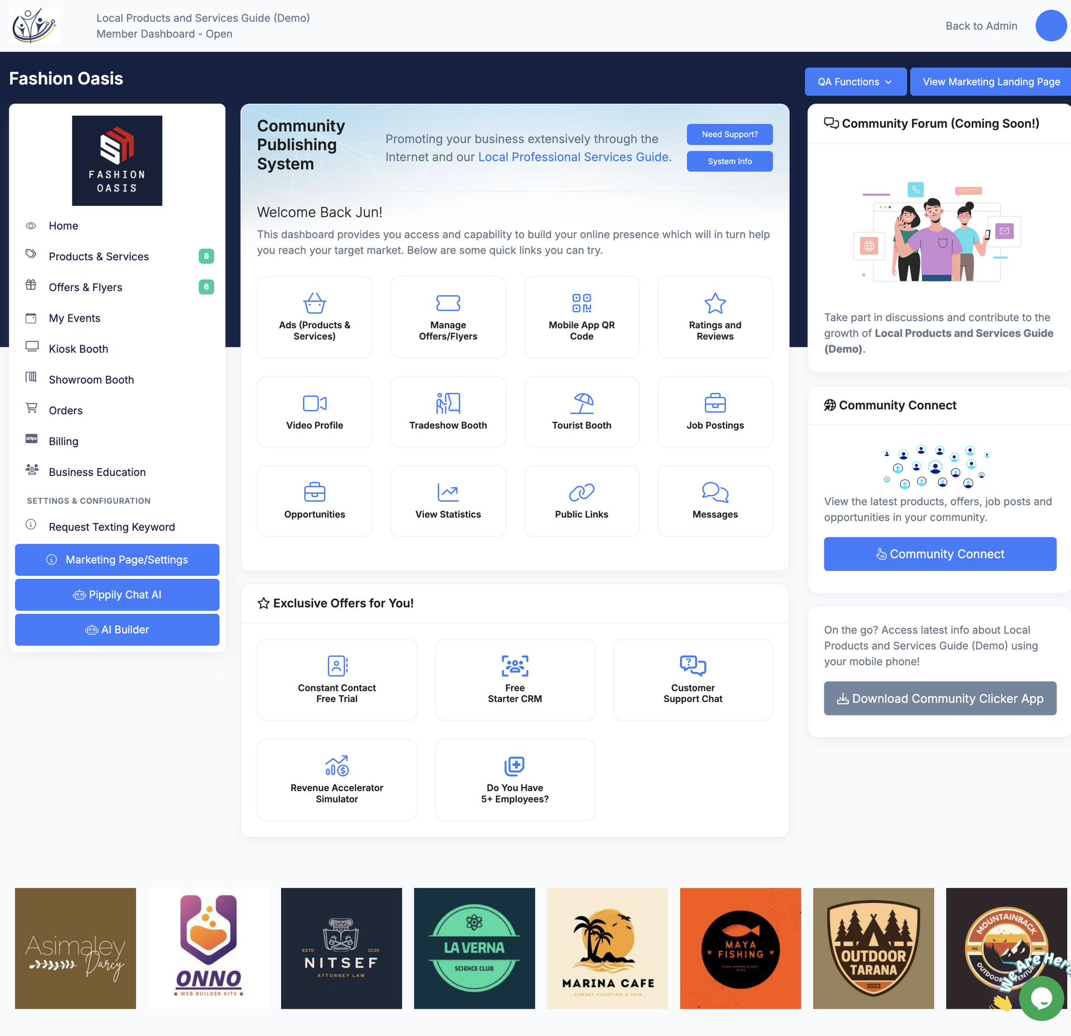Image resolution: width=1071 pixels, height=1036 pixels.
Task: Open the QA Functions dropdown
Action: 855,81
